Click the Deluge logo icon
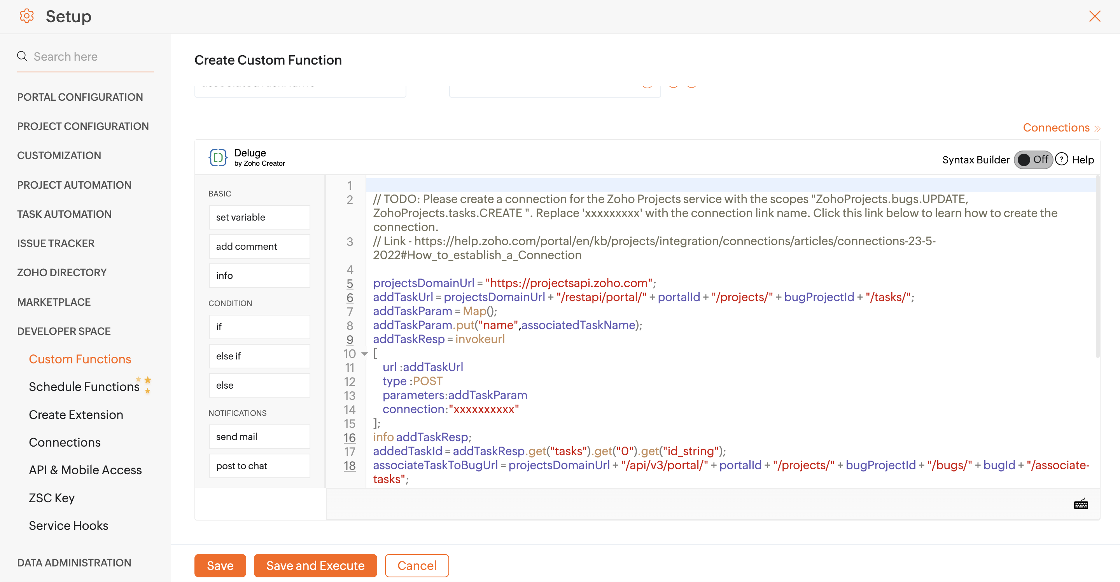The image size is (1120, 582). pyautogui.click(x=218, y=158)
